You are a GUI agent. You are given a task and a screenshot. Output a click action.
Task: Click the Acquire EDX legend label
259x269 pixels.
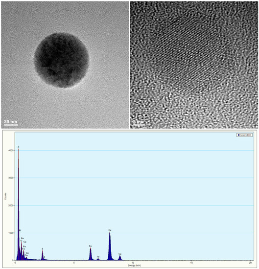(x=246, y=135)
